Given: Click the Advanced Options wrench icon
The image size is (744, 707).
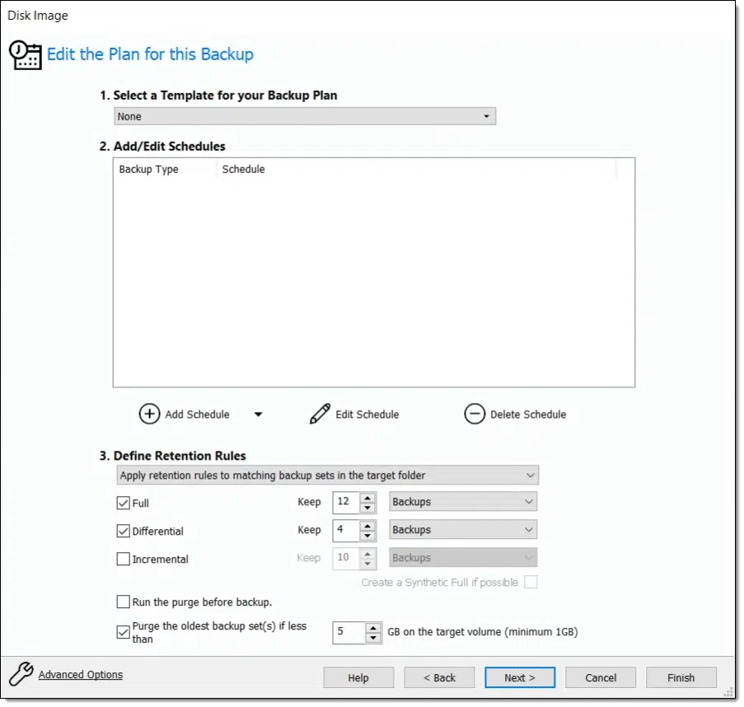Looking at the screenshot, I should click(21, 674).
